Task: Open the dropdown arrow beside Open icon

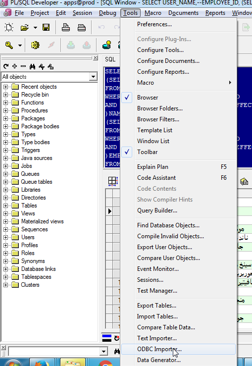Action: tap(35, 28)
